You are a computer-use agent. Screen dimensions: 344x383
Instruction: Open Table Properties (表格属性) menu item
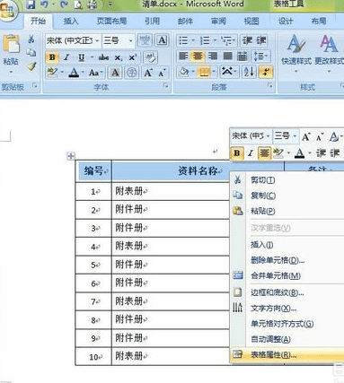pyautogui.click(x=287, y=355)
